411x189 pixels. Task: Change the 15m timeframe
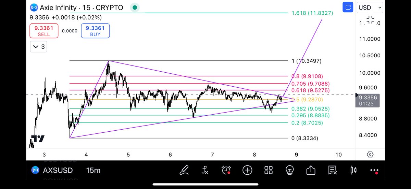pos(93,170)
